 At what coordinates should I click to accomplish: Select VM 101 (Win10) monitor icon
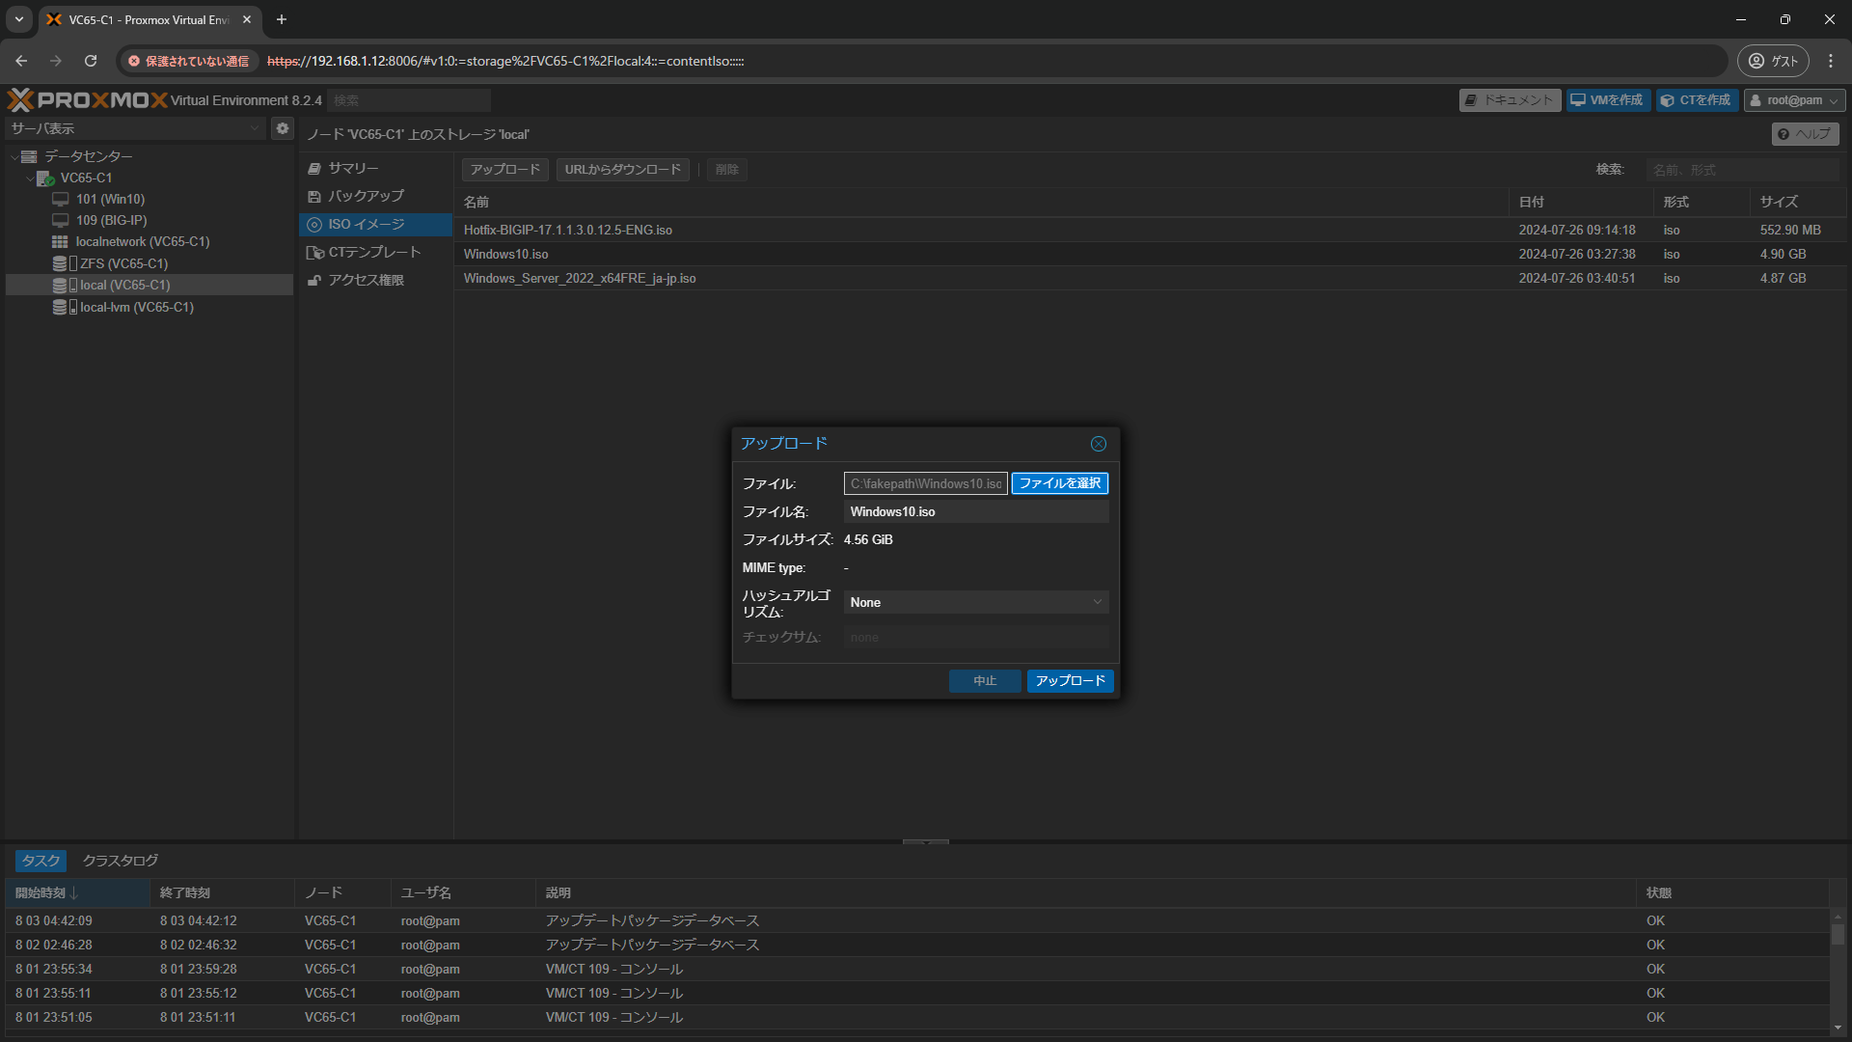[61, 199]
